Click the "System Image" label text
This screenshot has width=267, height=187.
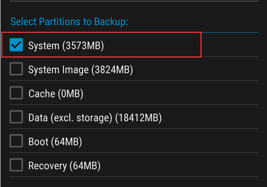pyautogui.click(x=58, y=70)
